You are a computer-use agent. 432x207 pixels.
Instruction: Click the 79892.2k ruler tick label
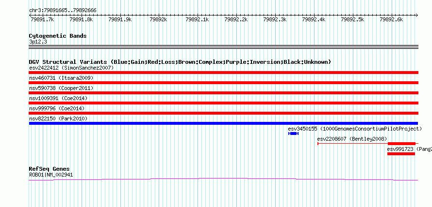[x=236, y=19]
